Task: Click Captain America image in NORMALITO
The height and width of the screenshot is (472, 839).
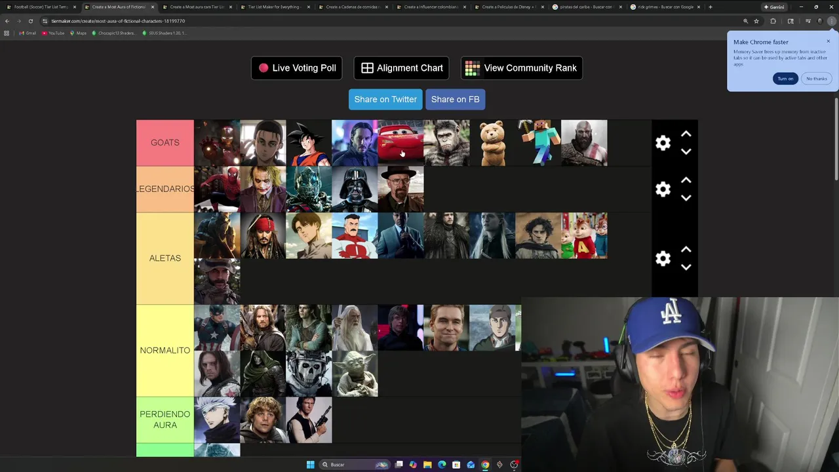Action: (217, 328)
